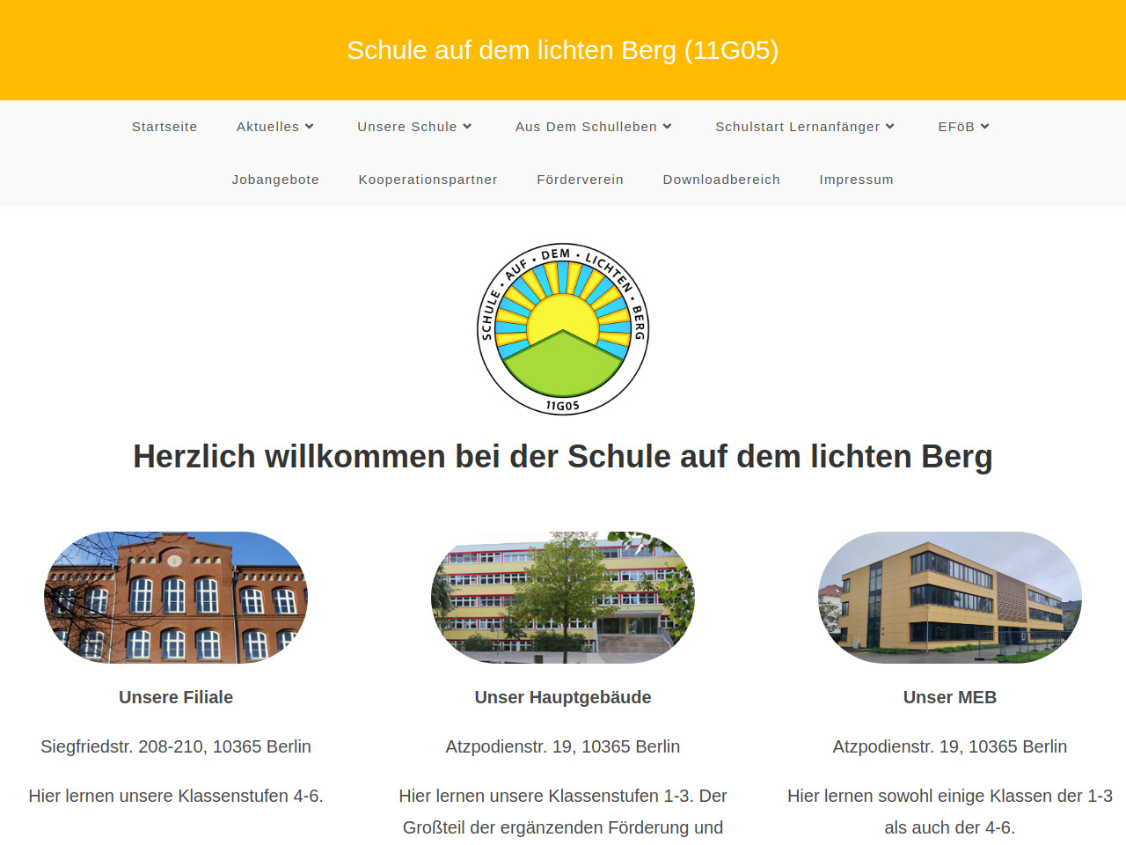Click the chevron next to EFöB

tap(985, 127)
